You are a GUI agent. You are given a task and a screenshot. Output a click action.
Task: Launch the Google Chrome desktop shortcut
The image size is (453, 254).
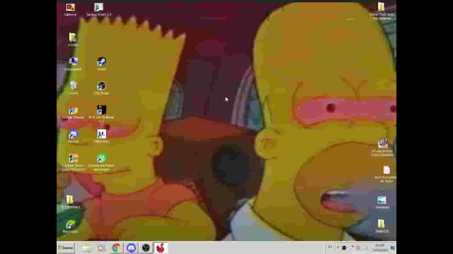(73, 112)
